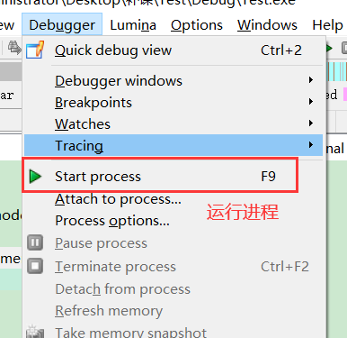
Task: Expand the Debugger windows submenu arrow
Action: pos(311,80)
